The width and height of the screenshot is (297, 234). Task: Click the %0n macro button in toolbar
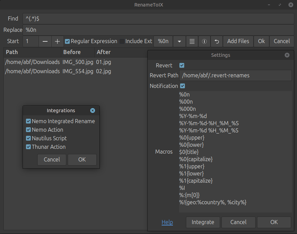pyautogui.click(x=163, y=41)
